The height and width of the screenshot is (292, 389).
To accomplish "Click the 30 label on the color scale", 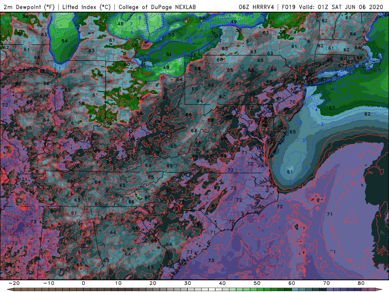I will (x=188, y=283).
